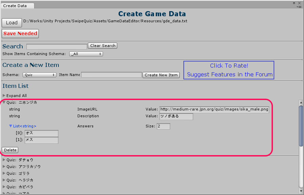Load the gde_data.txt game data file

pyautogui.click(x=11, y=23)
